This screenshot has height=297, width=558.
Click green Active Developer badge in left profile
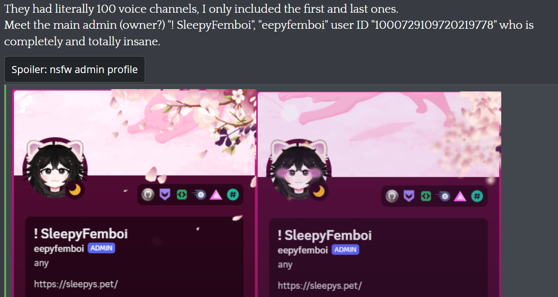click(x=182, y=194)
